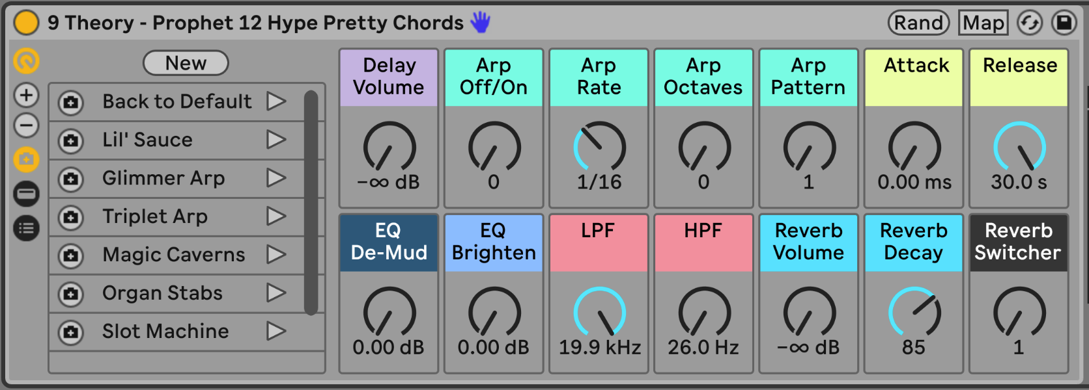Screen dimensions: 1089x390
Task: Click the Reverb Volume macro knob
Action: (809, 312)
